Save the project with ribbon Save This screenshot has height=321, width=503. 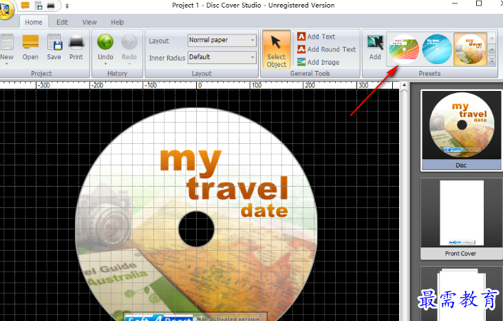(x=54, y=48)
